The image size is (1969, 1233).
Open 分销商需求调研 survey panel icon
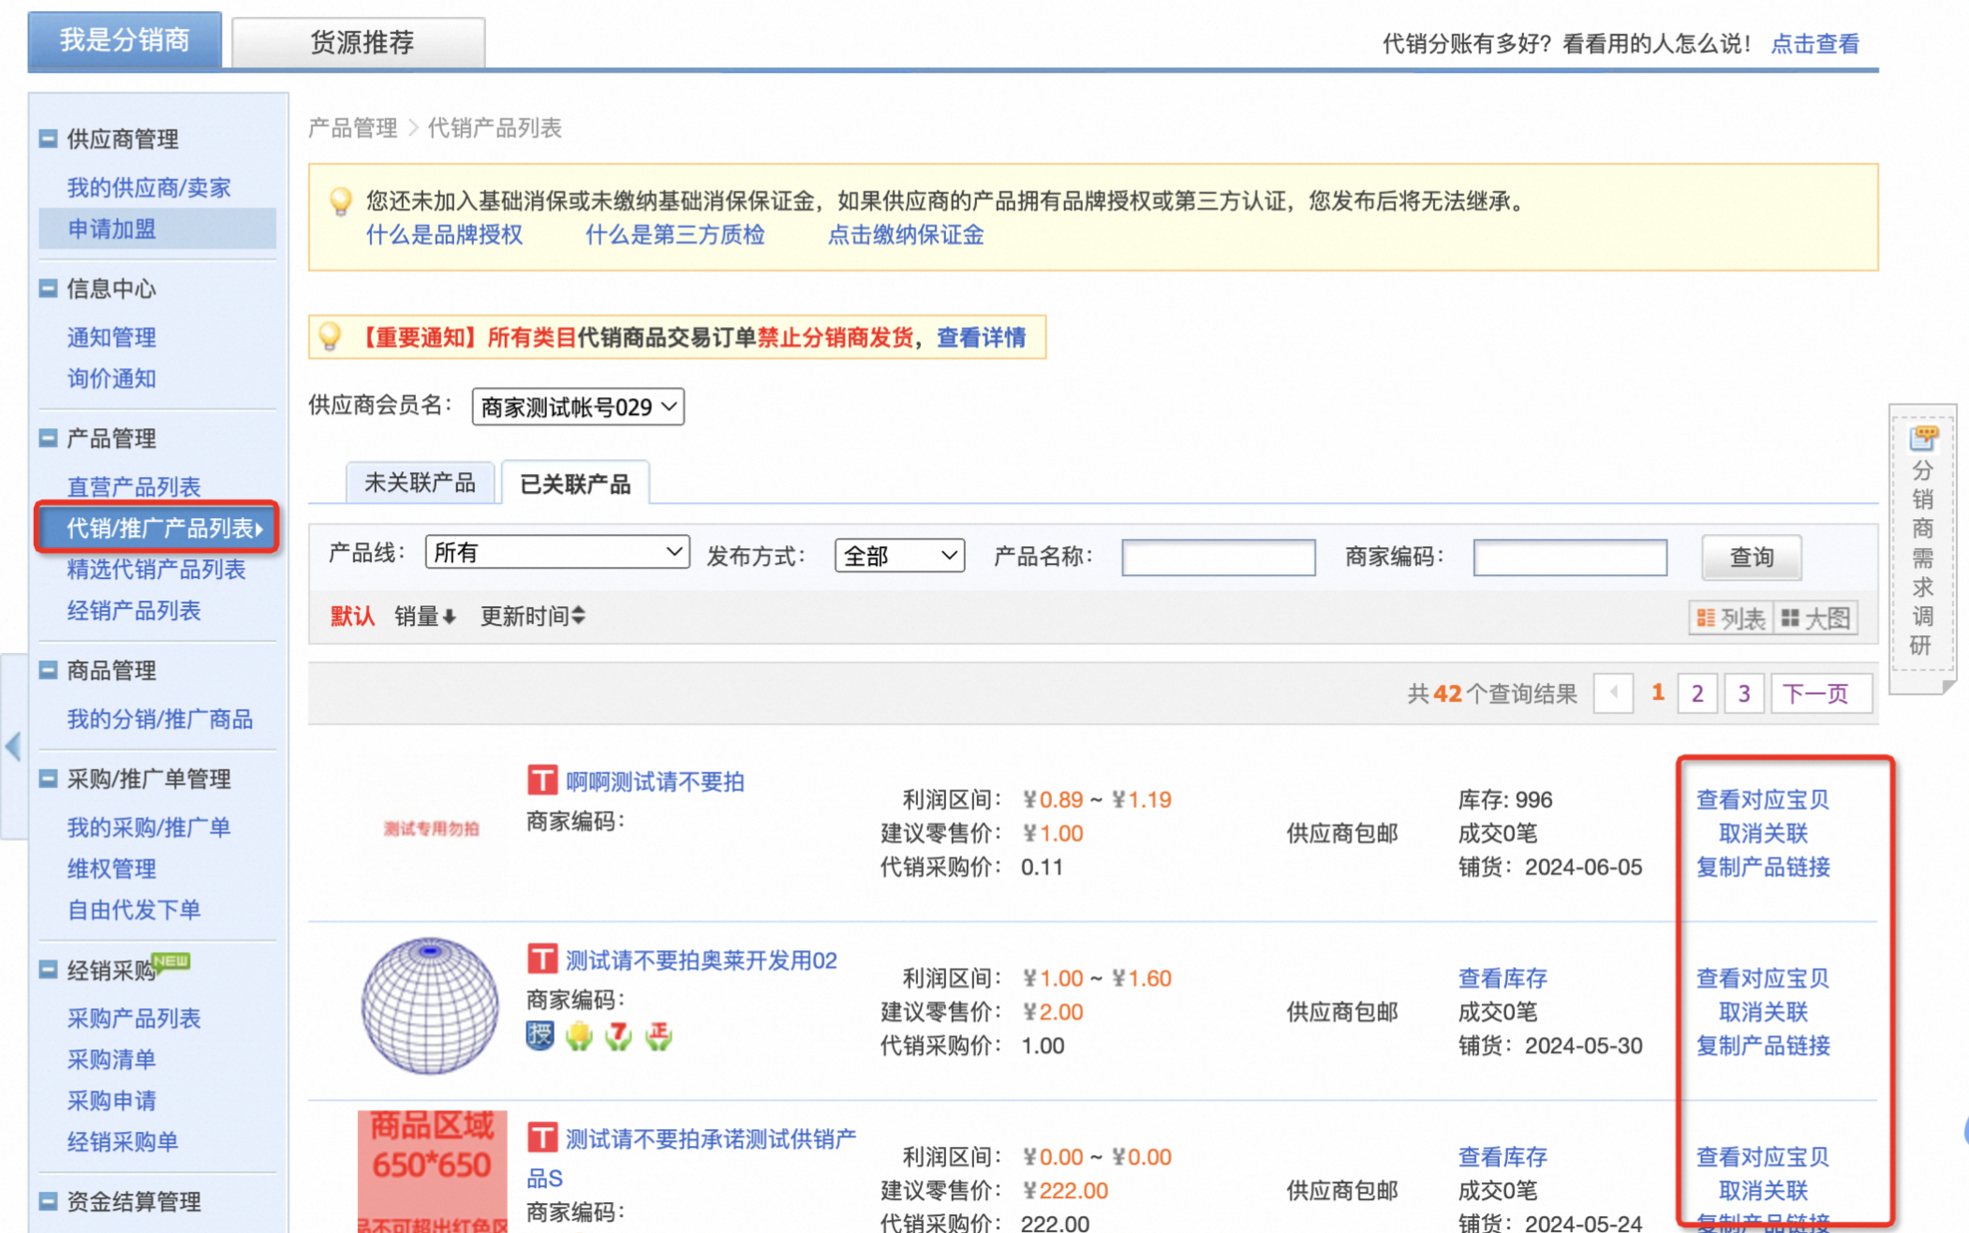(x=1923, y=437)
